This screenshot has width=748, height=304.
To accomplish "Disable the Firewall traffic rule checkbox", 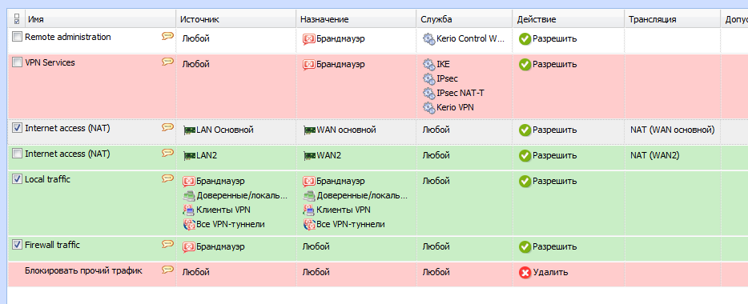I will click(17, 245).
